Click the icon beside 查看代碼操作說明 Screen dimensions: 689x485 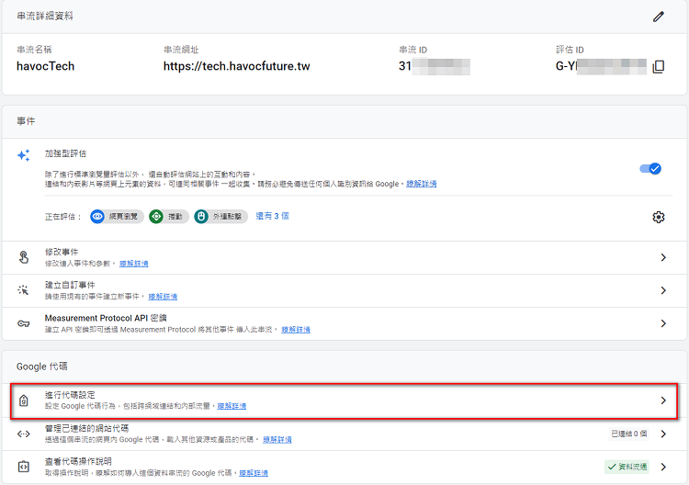[x=24, y=467]
